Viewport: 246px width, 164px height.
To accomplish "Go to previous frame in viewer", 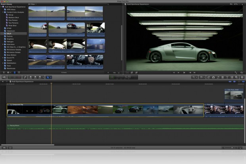I will (x=174, y=73).
